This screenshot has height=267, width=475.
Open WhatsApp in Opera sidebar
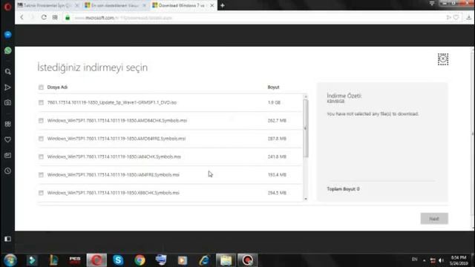(8, 50)
